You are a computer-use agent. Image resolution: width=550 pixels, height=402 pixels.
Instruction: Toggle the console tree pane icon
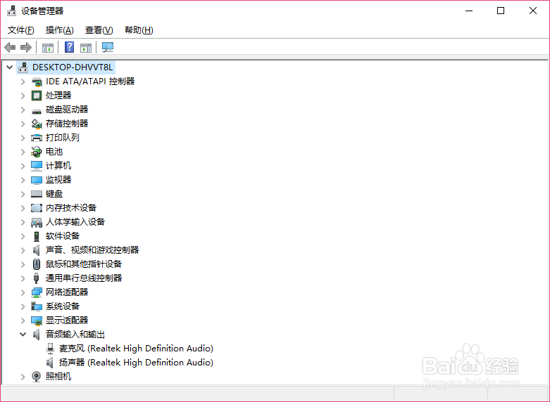tap(48, 48)
